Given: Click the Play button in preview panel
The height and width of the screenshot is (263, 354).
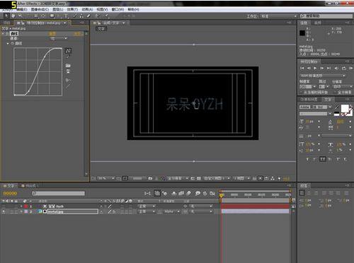Looking at the screenshot, I should (x=315, y=68).
